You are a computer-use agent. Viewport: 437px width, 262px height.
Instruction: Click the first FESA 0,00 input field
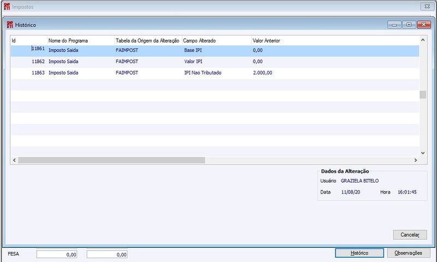(x=57, y=254)
